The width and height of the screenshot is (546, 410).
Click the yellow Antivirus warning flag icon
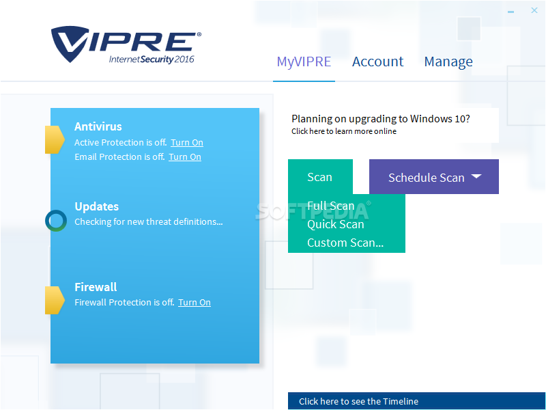pos(55,140)
